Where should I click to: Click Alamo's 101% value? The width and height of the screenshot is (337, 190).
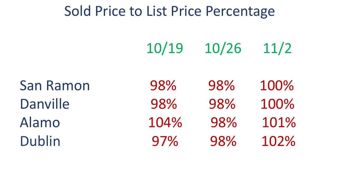click(279, 123)
